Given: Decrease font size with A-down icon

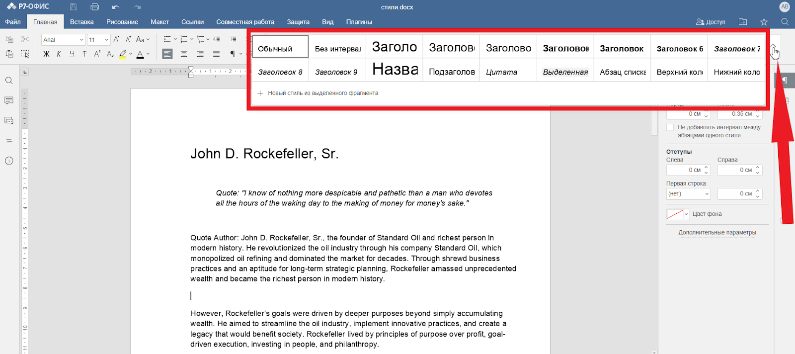Looking at the screenshot, I should coord(128,39).
